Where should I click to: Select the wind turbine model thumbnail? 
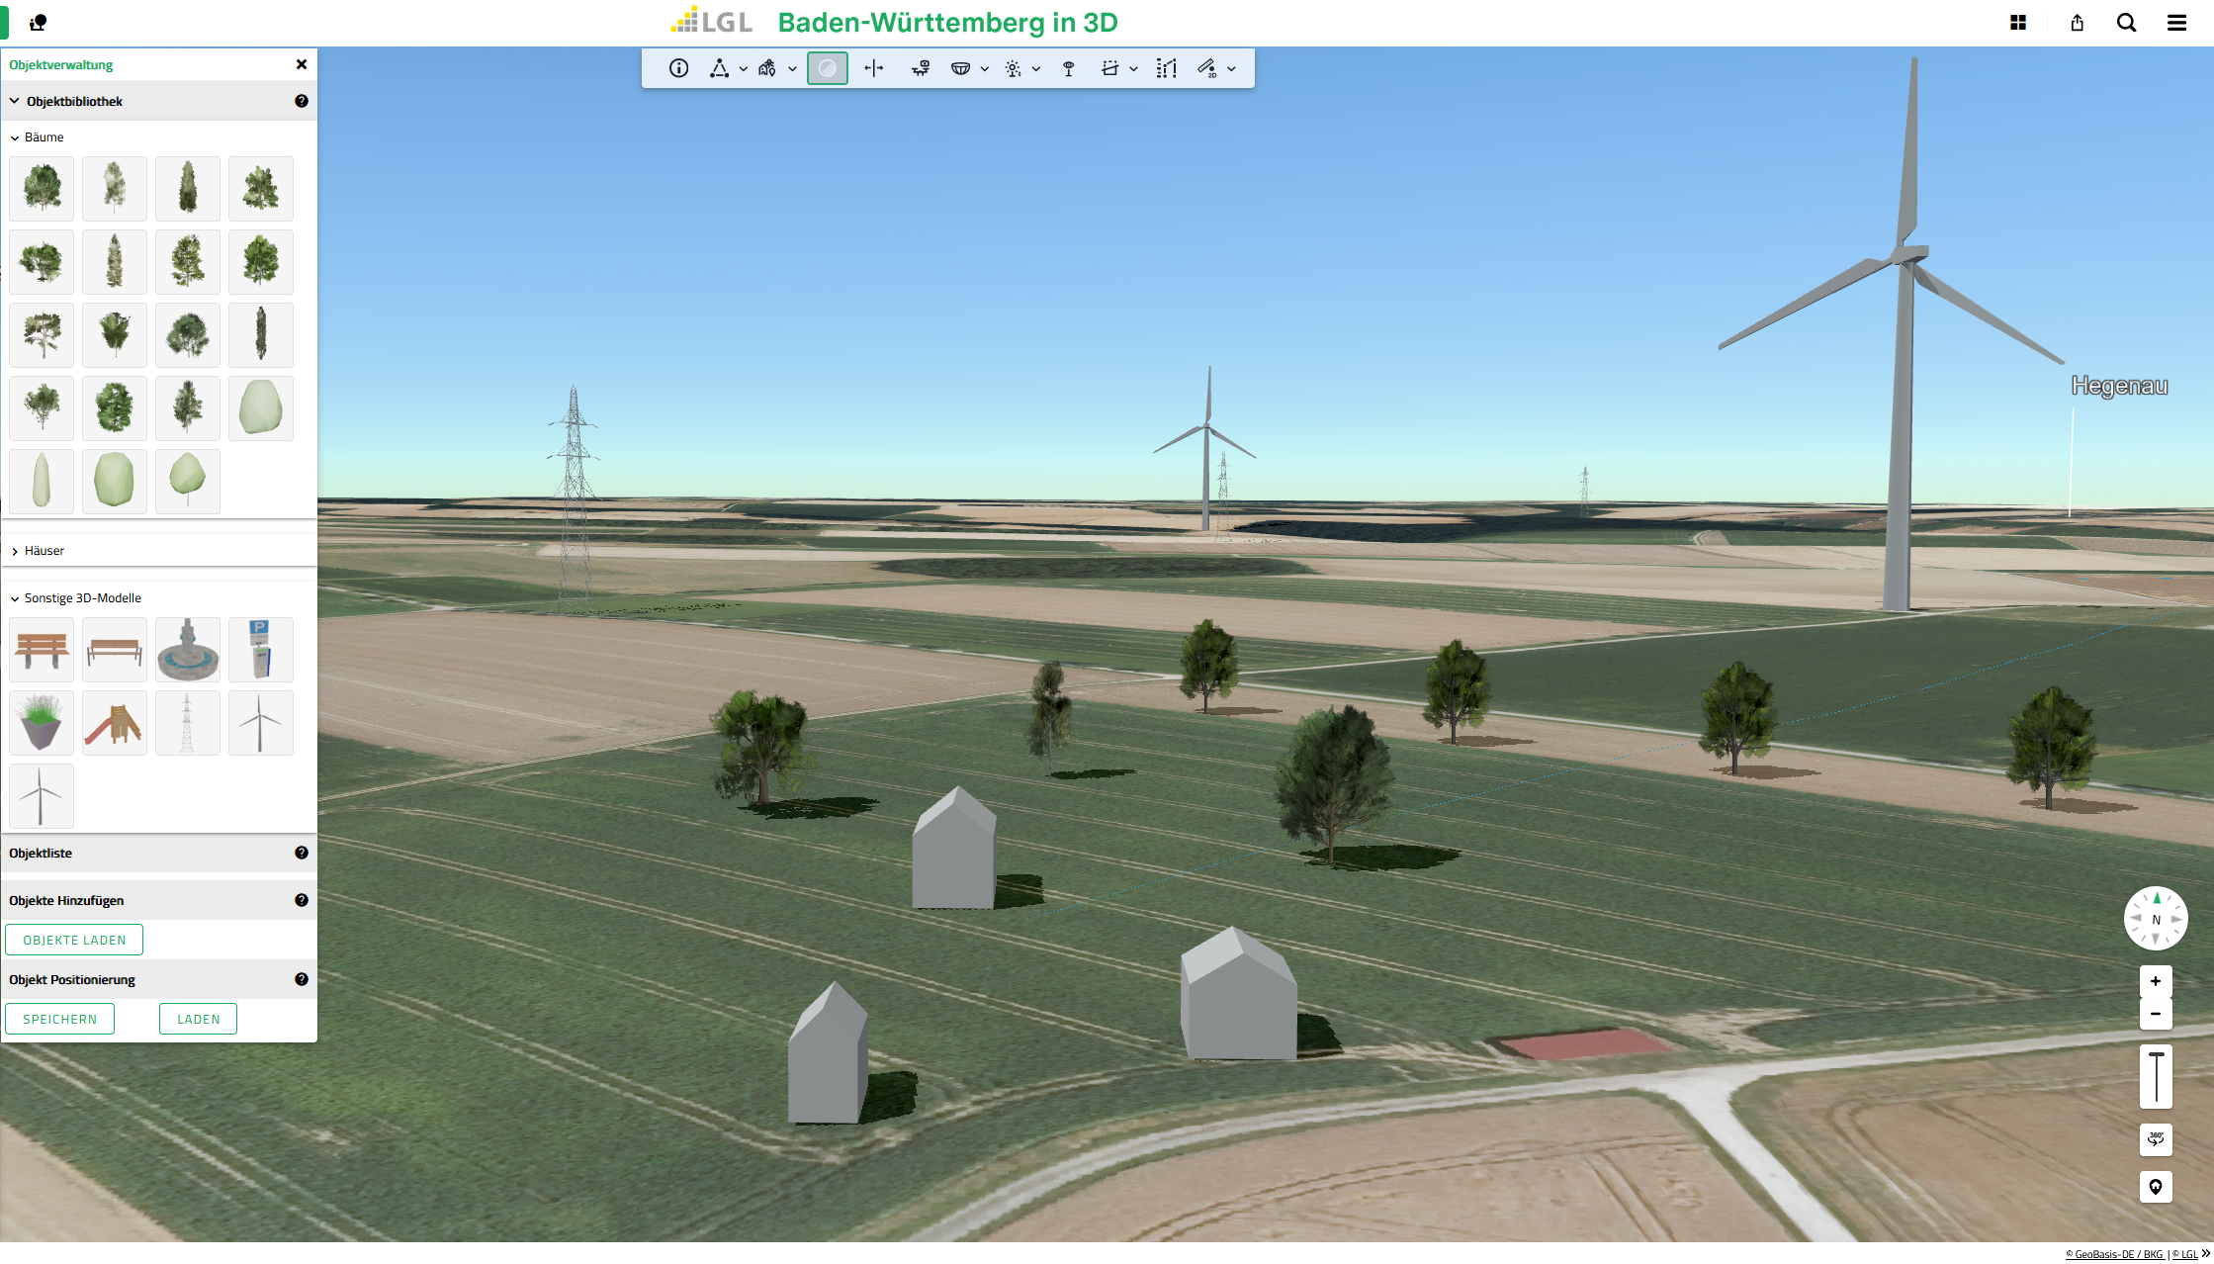click(x=260, y=722)
